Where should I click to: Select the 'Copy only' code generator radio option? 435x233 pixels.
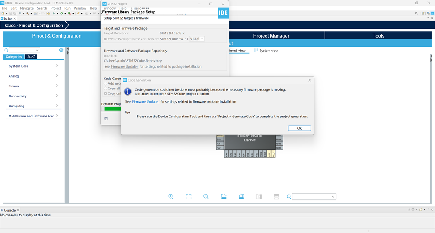click(105, 93)
